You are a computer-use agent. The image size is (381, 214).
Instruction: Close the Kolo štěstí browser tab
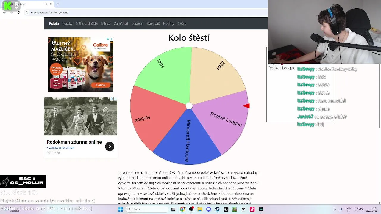coord(51,4)
